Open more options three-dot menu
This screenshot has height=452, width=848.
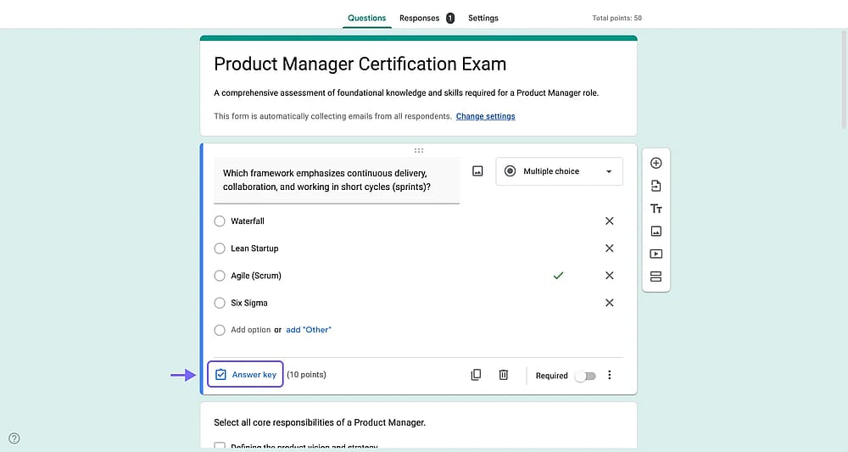pyautogui.click(x=610, y=375)
